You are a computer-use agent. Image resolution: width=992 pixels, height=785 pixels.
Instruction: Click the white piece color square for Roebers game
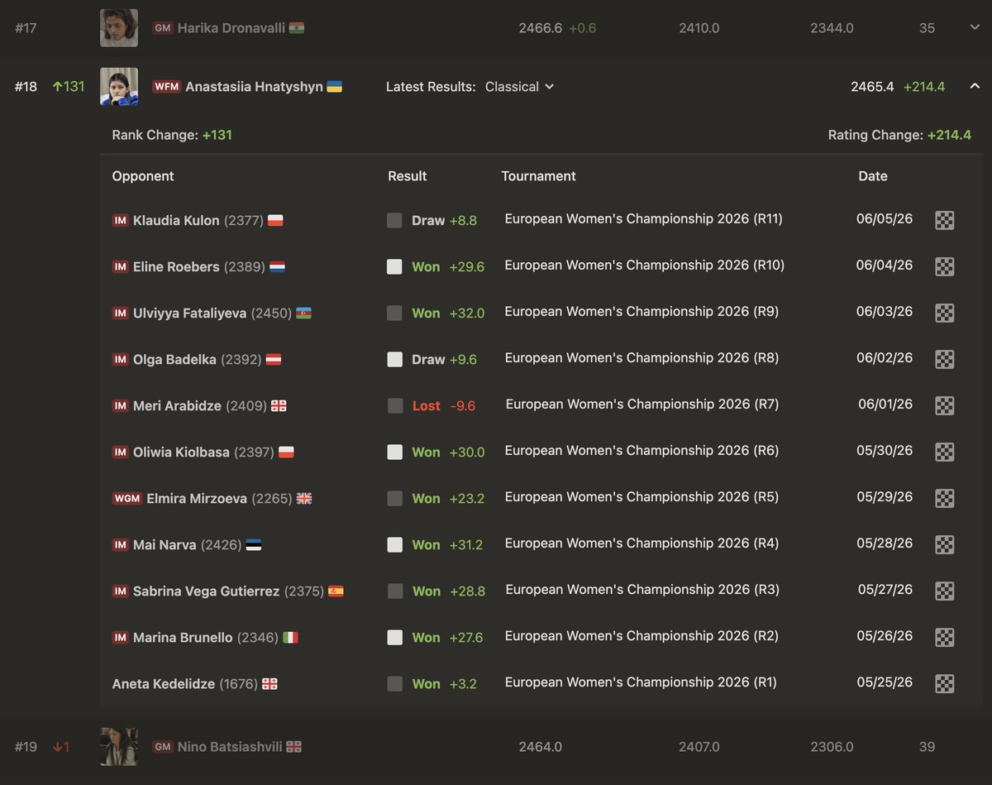point(394,266)
